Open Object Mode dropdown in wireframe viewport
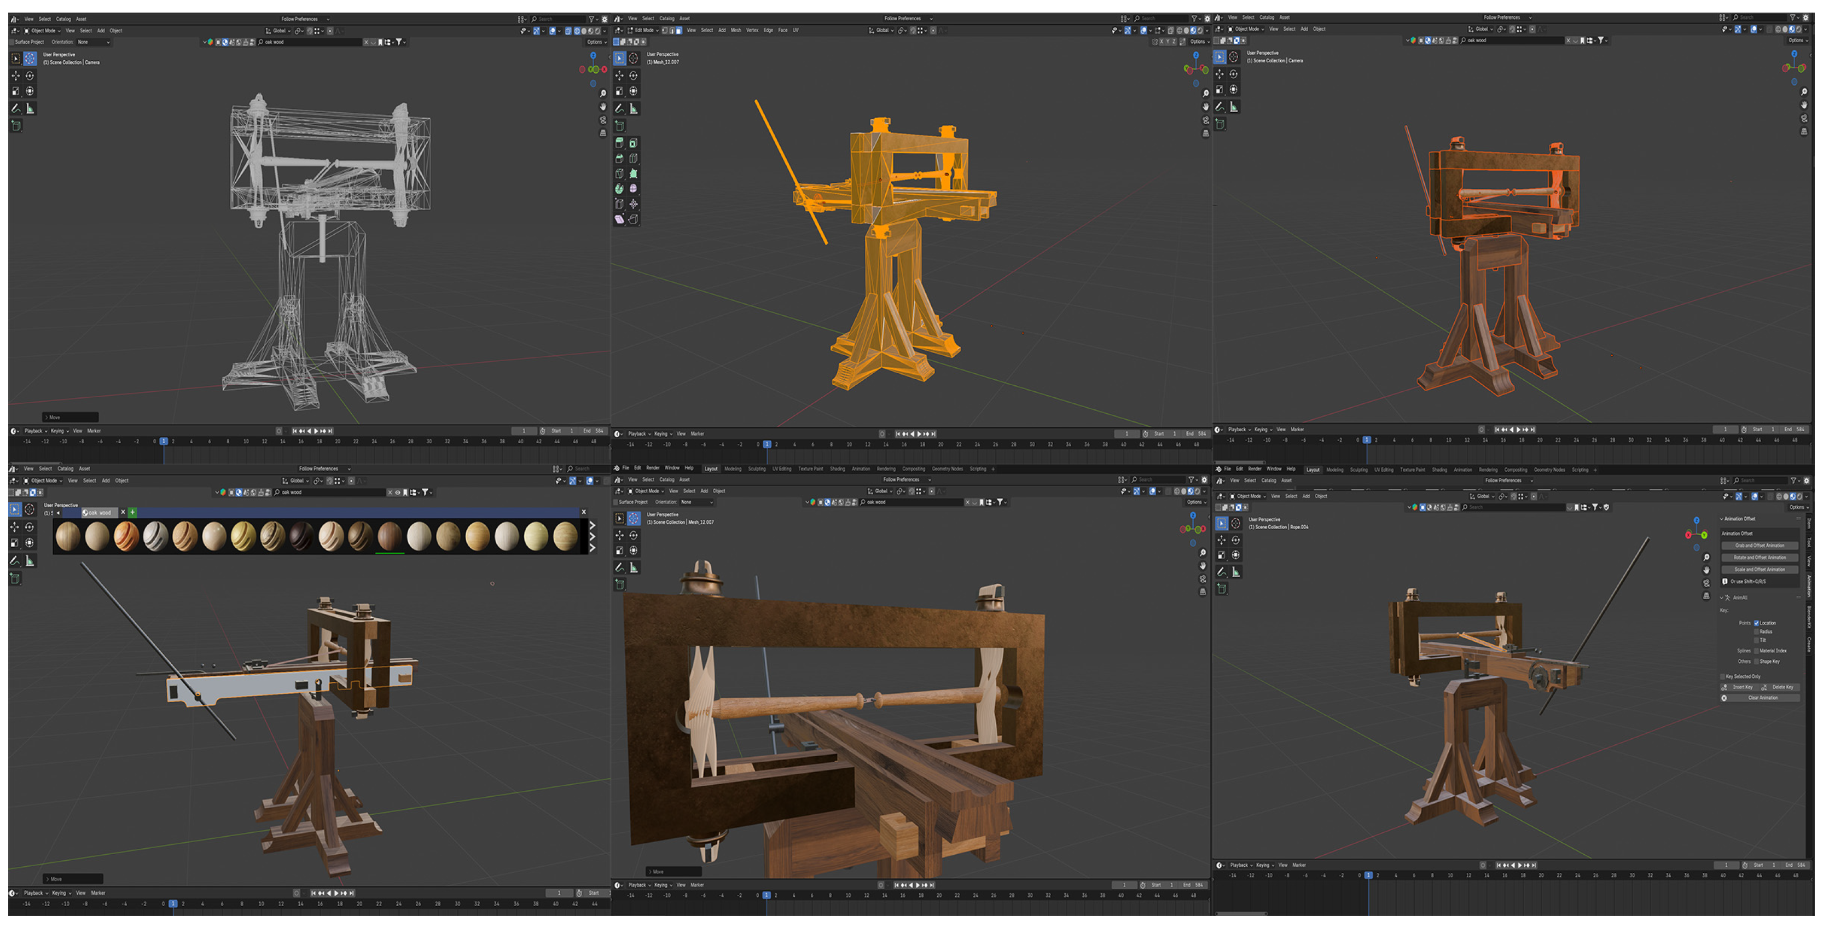 click(43, 31)
